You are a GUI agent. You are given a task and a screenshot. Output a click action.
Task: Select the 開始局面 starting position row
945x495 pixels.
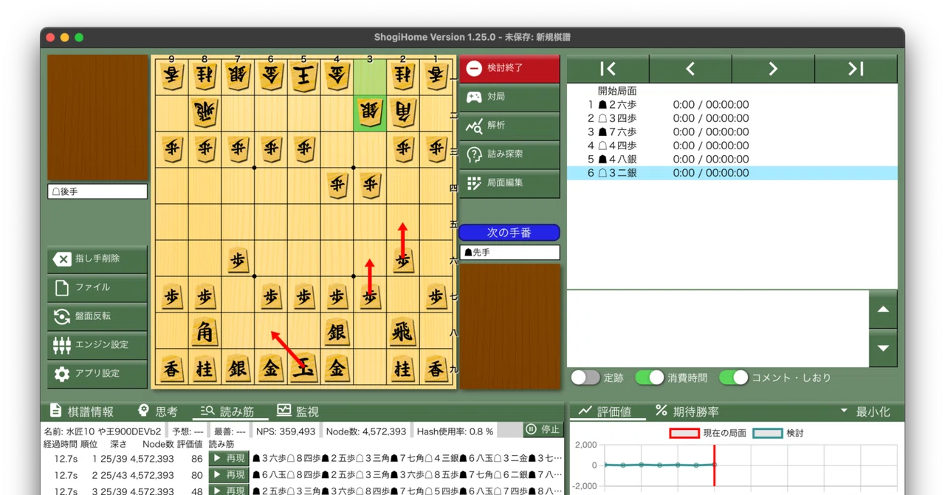(x=732, y=91)
